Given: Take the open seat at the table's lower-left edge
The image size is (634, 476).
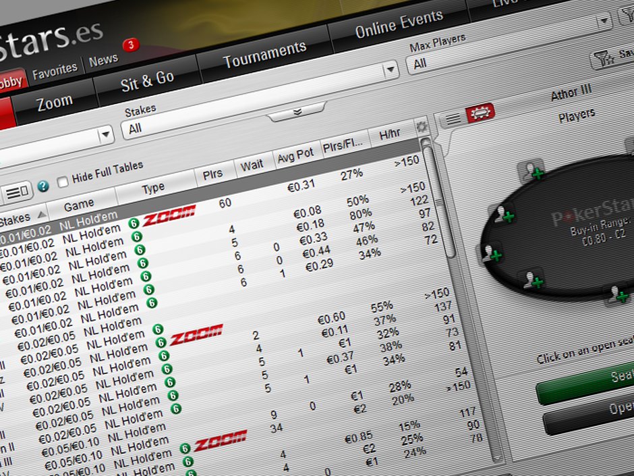Looking at the screenshot, I should (534, 280).
